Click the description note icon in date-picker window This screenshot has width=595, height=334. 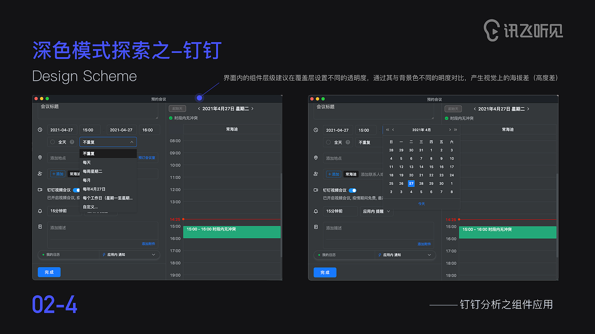[316, 227]
